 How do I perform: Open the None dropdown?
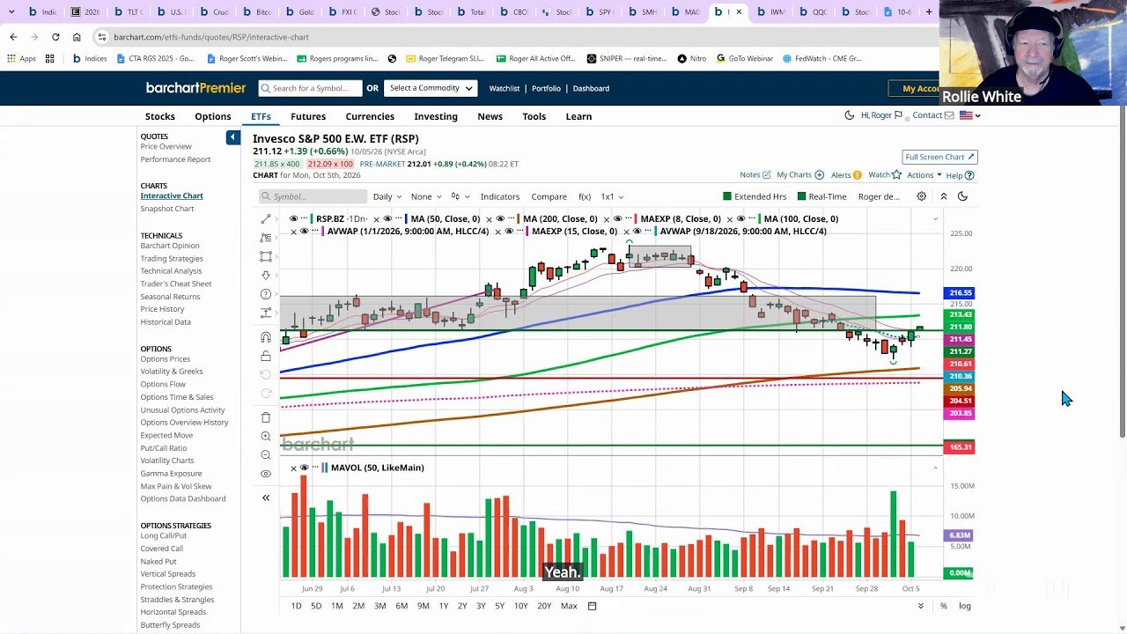pos(426,196)
